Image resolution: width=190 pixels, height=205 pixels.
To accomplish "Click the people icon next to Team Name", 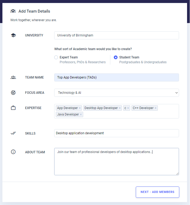I will (x=13, y=77).
